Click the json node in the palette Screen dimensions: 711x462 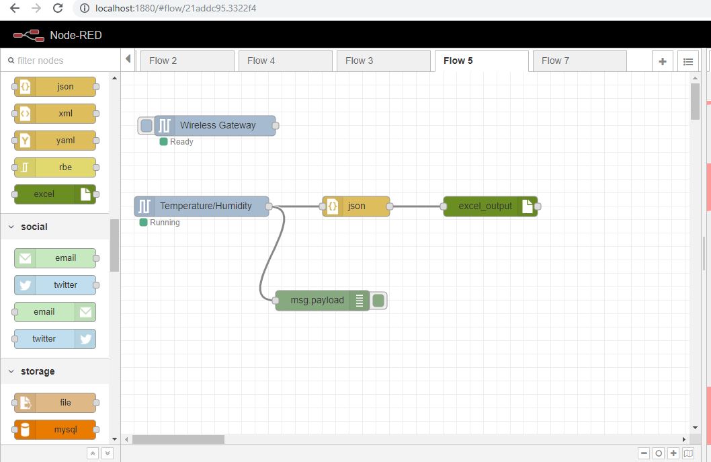tap(55, 87)
